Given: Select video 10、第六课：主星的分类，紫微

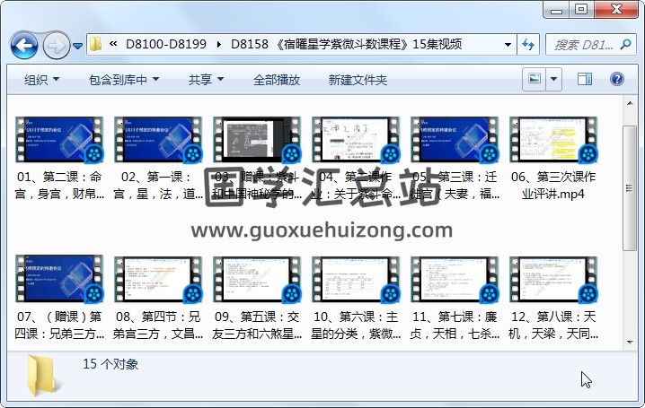Looking at the screenshot, I should tap(356, 298).
